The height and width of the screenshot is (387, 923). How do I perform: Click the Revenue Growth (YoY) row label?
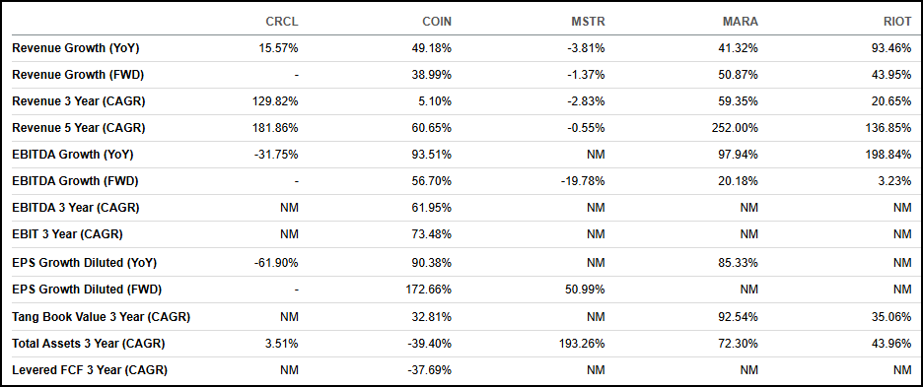coord(75,48)
